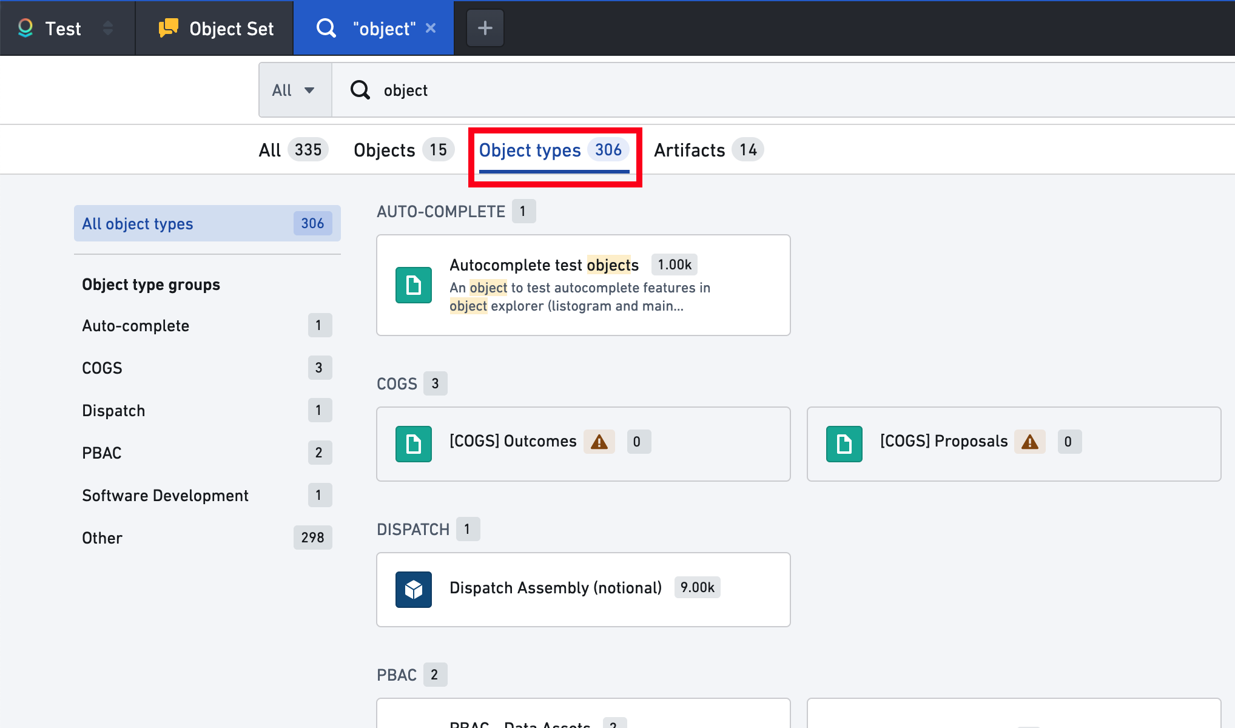Screen dimensions: 1235x728
Task: Select the Artifacts 14 tab
Action: 708,150
